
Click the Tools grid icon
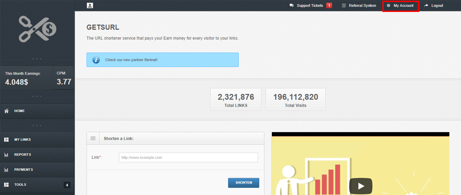6,185
